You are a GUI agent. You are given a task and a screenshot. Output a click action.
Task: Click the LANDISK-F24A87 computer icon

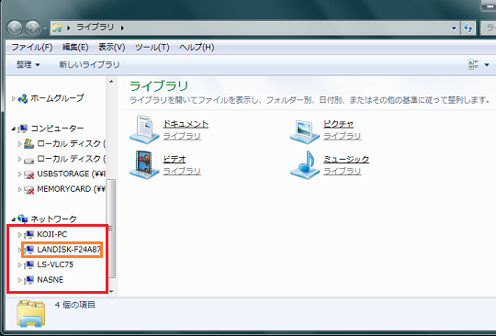(x=29, y=250)
